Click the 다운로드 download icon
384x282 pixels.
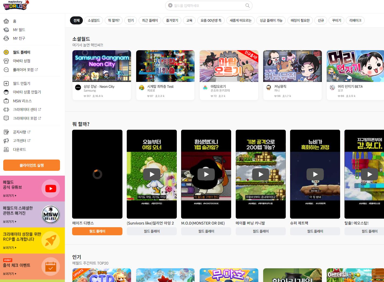click(x=6, y=150)
